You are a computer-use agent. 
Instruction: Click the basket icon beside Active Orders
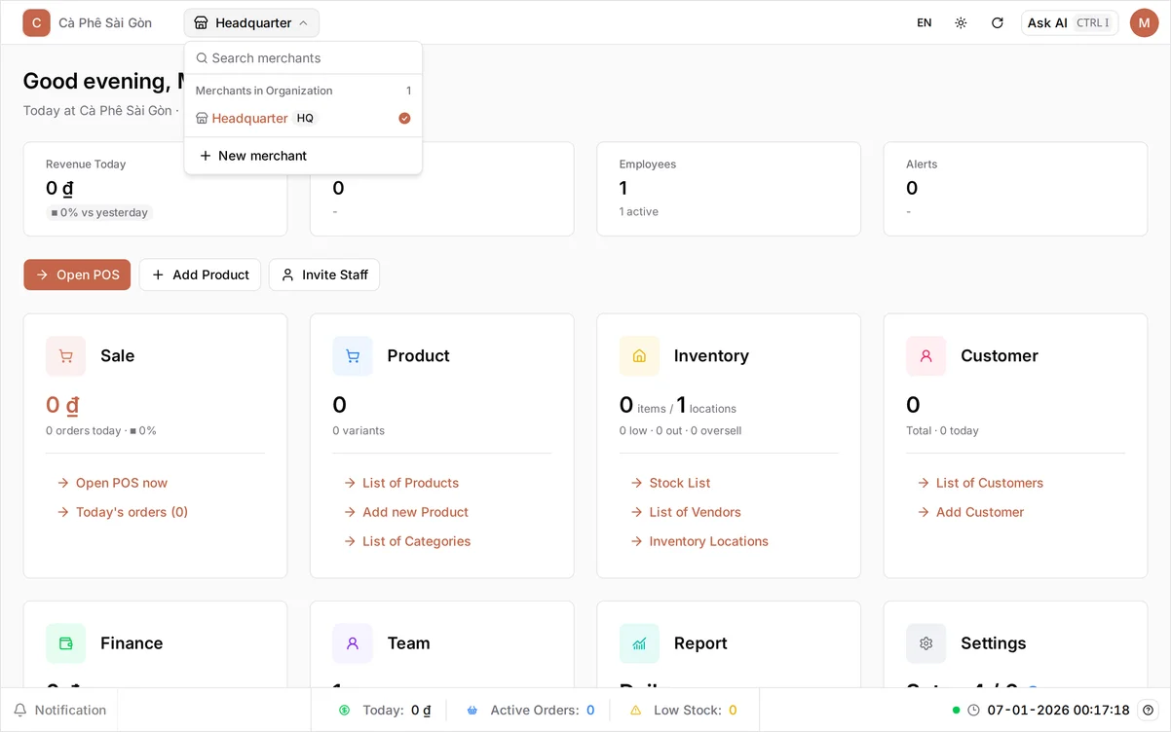point(472,711)
